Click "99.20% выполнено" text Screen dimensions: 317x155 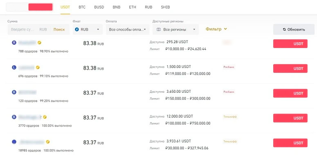54,101
